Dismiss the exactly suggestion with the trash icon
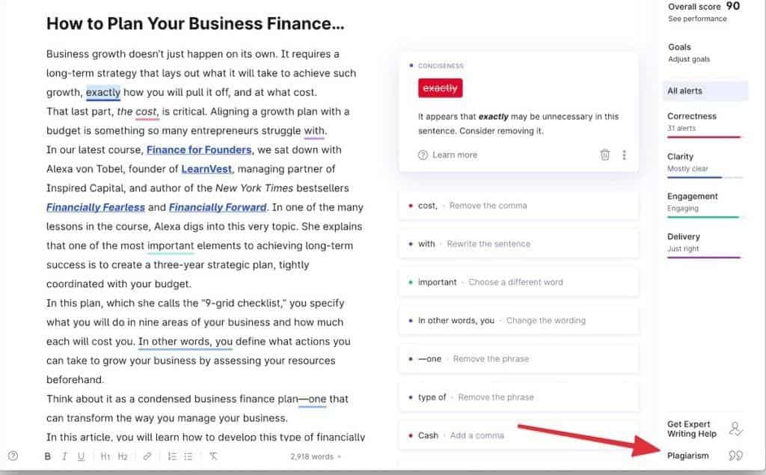 pos(605,155)
